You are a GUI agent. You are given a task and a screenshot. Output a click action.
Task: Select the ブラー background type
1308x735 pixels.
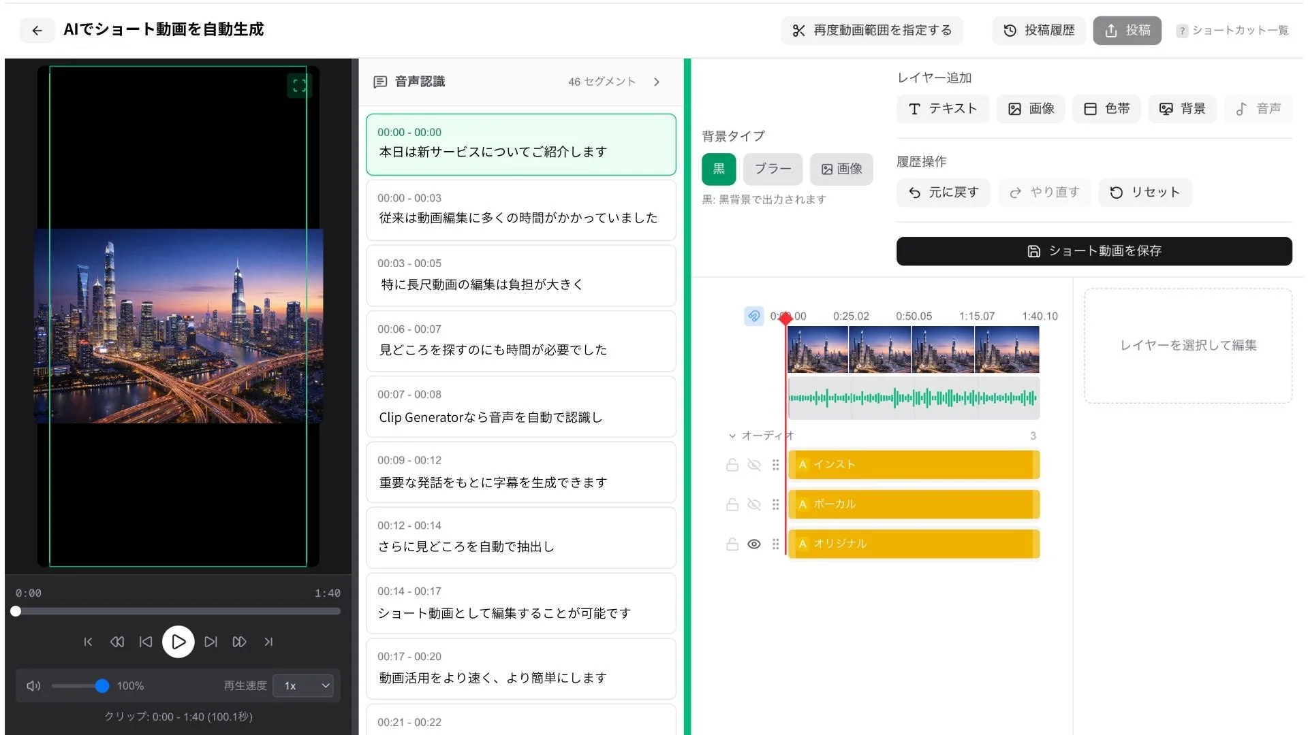coord(772,169)
